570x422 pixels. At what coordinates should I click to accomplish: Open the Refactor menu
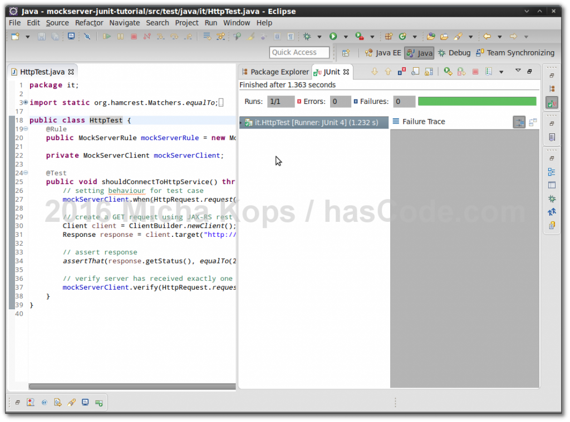(x=89, y=23)
